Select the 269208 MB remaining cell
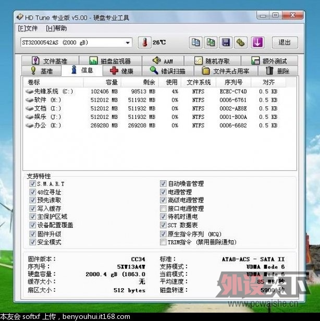The height and width of the screenshot is (321, 320). coord(142,125)
